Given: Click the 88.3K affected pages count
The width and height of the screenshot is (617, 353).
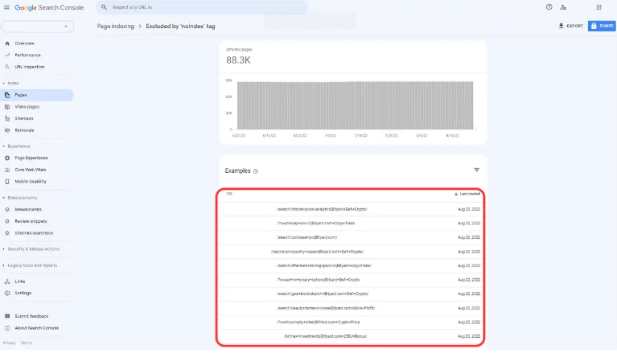Looking at the screenshot, I should coord(238,60).
